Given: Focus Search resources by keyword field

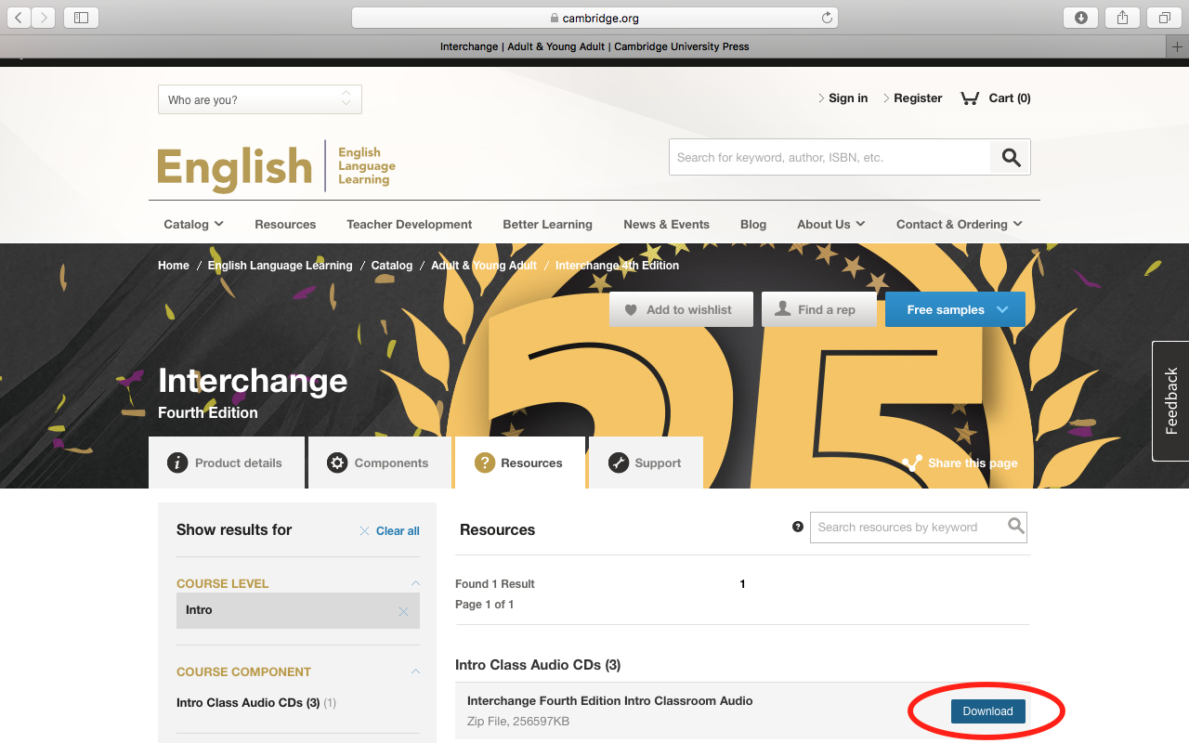Looking at the screenshot, I should [x=909, y=528].
